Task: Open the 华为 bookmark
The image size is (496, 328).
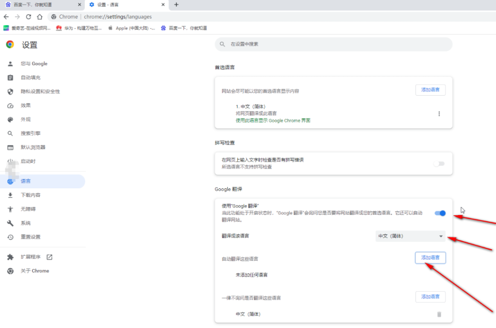Action: pos(79,28)
